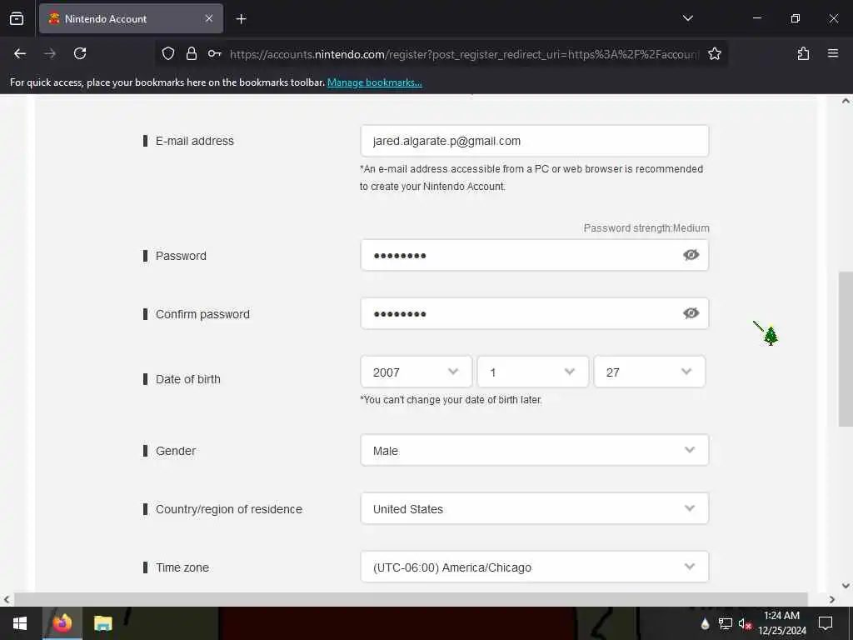Close the Nintendo Account tab
Viewport: 853px width, 640px height.
point(209,19)
